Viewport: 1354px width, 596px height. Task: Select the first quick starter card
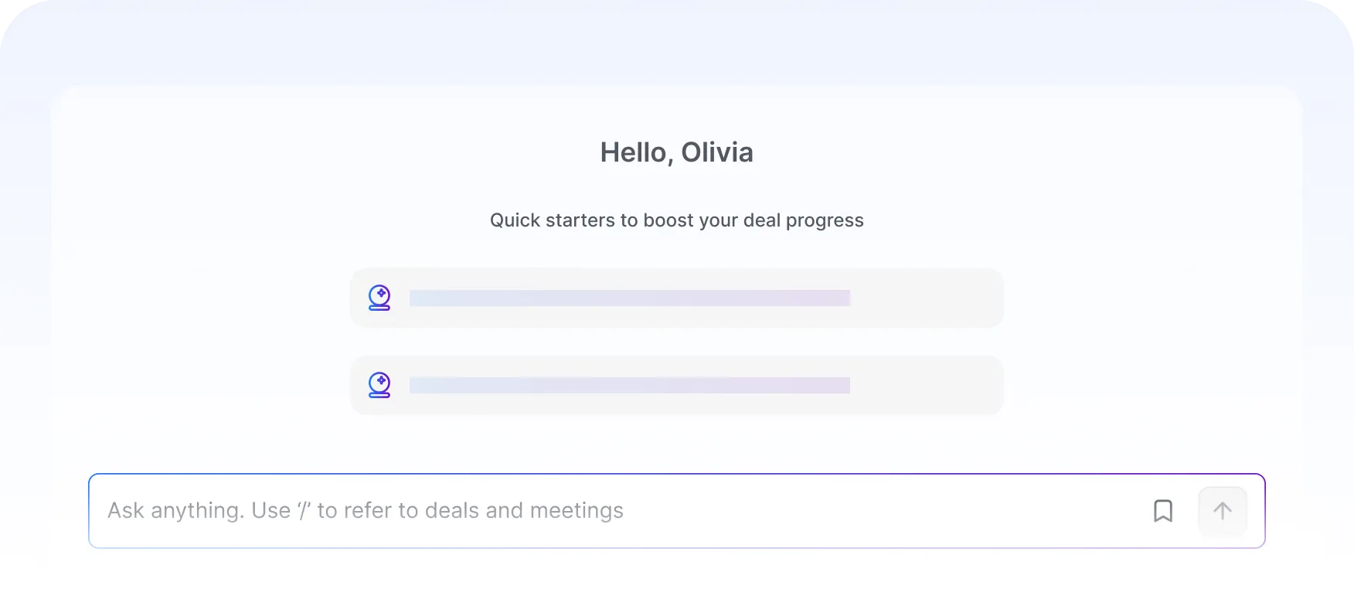tap(676, 298)
